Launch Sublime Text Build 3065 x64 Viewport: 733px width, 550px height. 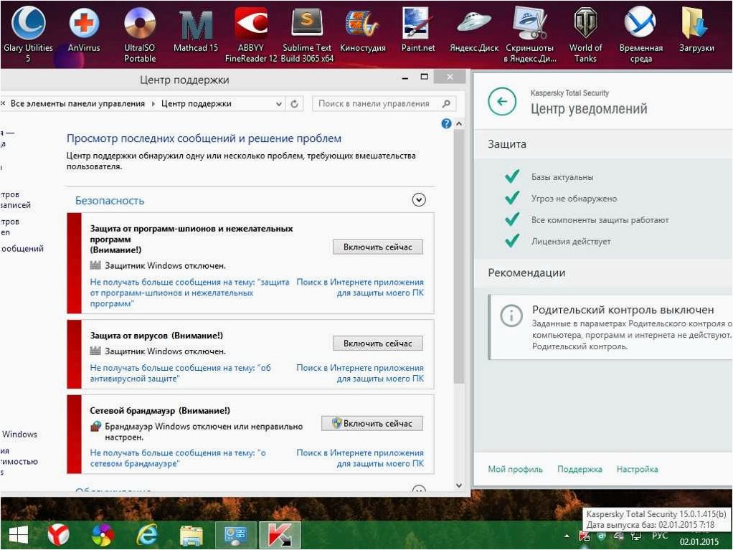307,34
